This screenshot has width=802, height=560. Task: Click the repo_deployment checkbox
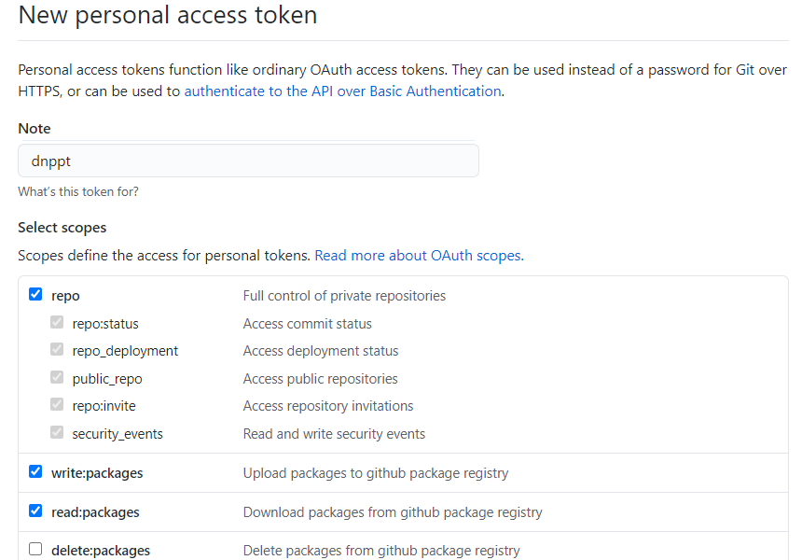pos(57,350)
